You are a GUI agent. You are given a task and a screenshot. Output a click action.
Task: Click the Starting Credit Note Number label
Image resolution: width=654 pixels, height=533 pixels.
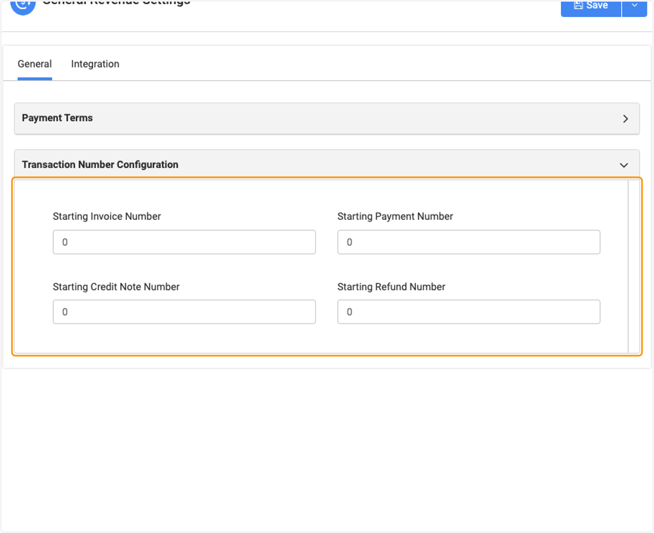point(116,287)
